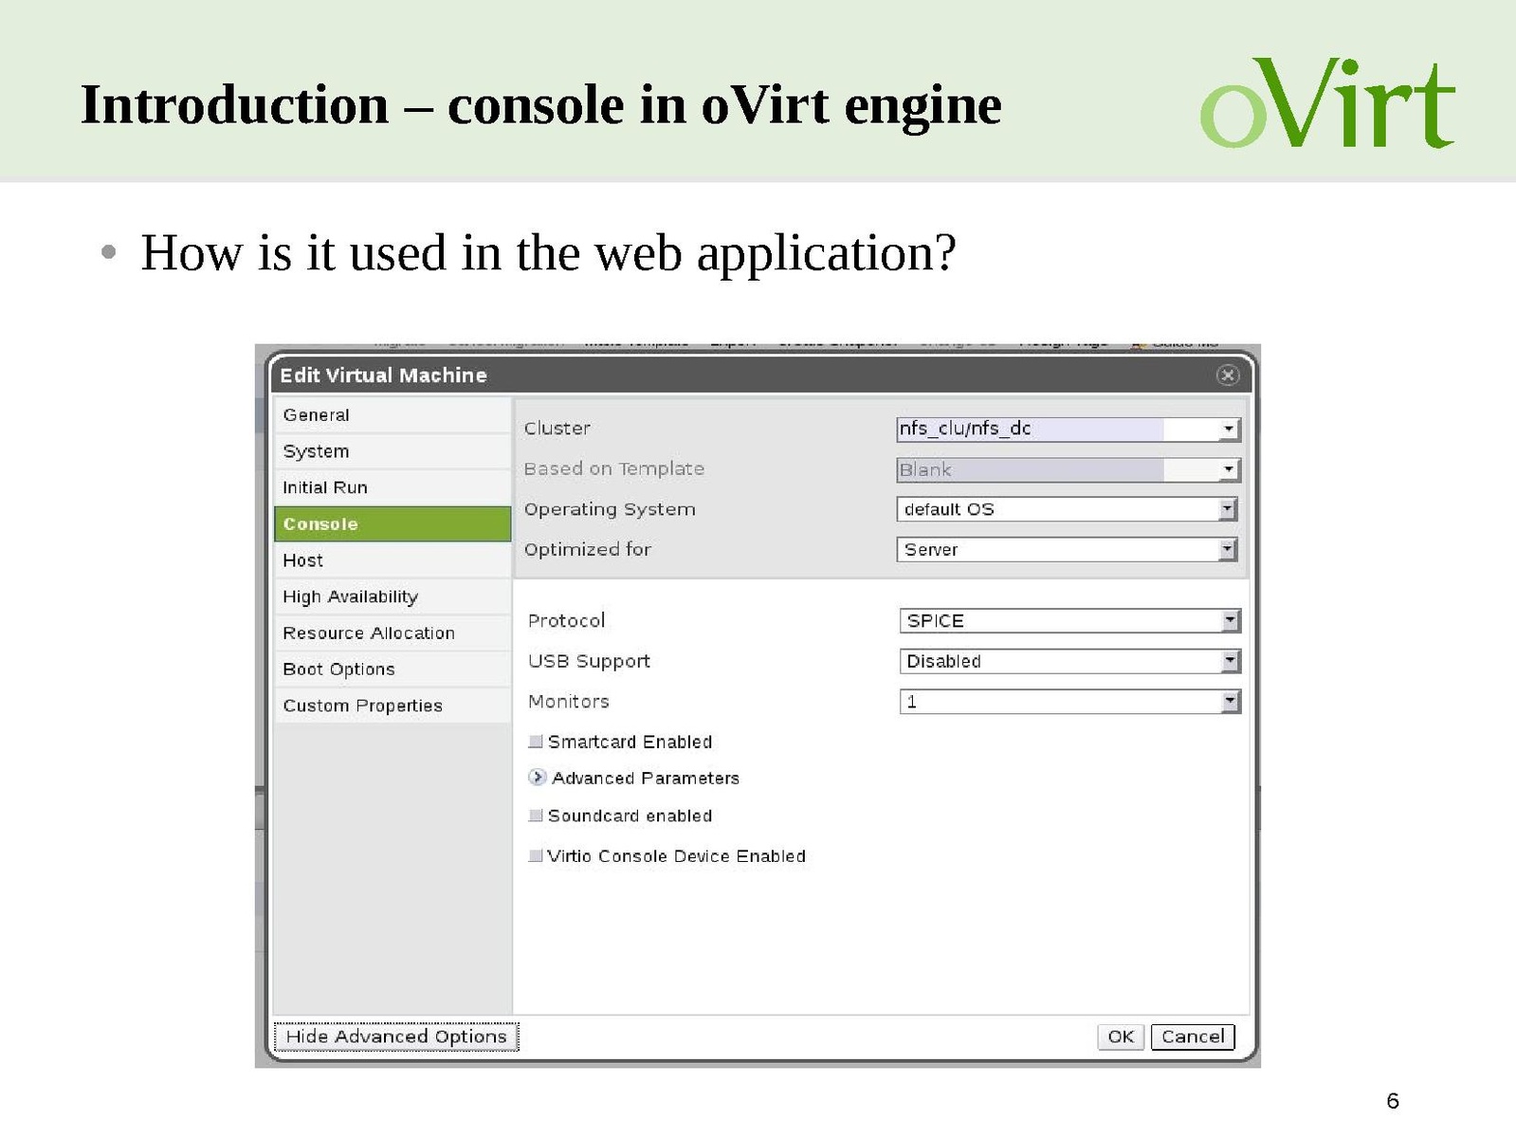Image resolution: width=1516 pixels, height=1137 pixels.
Task: Switch to the General tab
Action: pos(392,415)
